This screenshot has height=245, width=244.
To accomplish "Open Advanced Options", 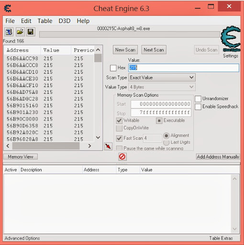I will [x=22, y=238].
